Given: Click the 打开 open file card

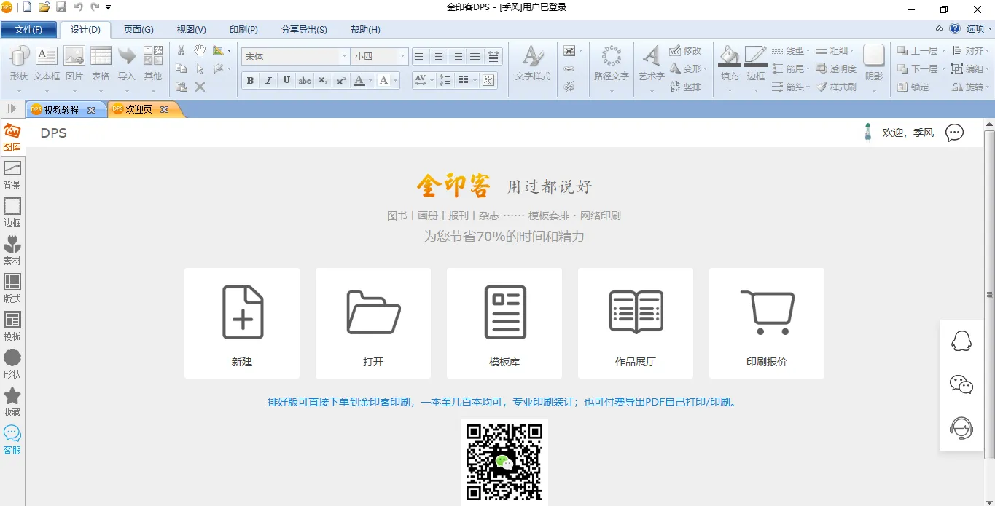Looking at the screenshot, I should pos(373,323).
